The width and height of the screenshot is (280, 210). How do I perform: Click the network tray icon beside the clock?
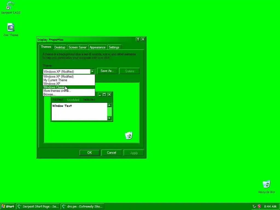255,206
